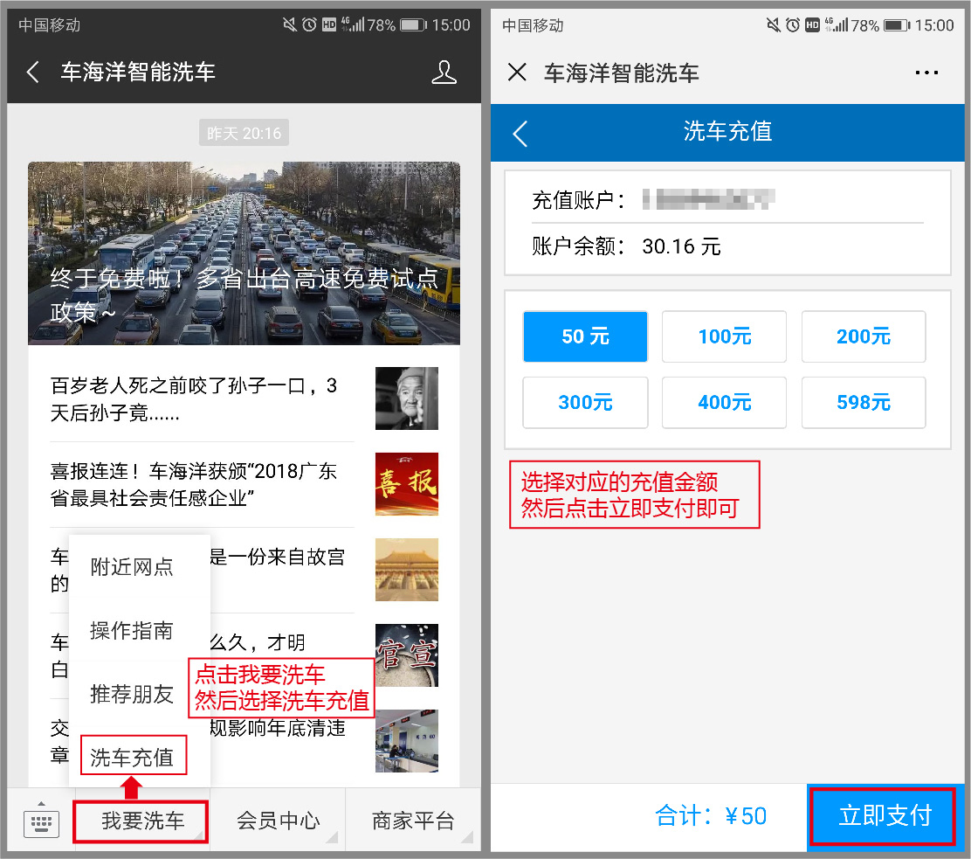Pick the 300元 recharge amount
This screenshot has height=859, width=971.
585,403
